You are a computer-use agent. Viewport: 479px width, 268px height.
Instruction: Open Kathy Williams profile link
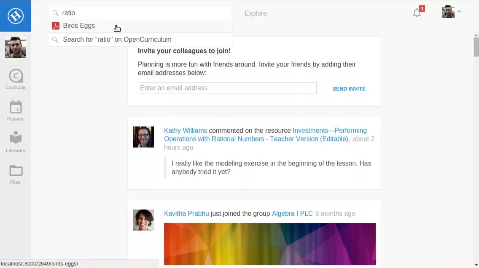186,130
